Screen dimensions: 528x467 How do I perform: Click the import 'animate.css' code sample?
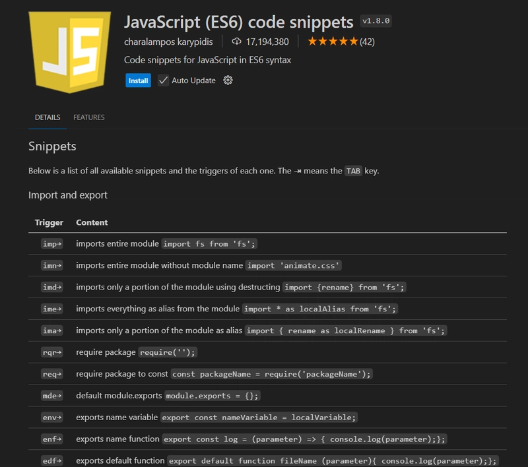tap(293, 265)
